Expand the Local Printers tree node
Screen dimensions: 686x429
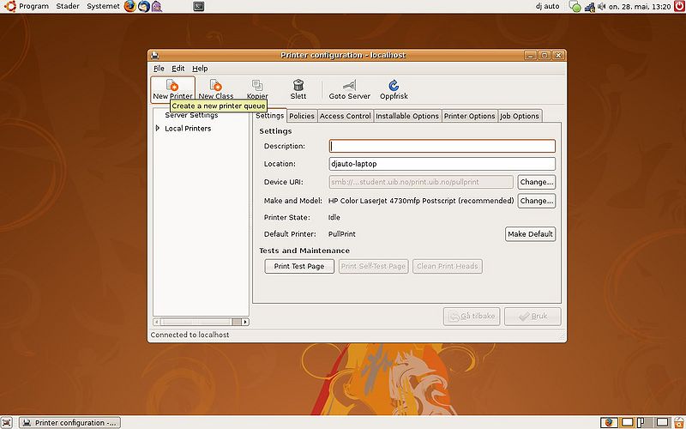click(158, 128)
